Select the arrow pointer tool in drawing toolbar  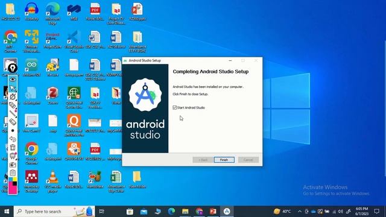13,88
